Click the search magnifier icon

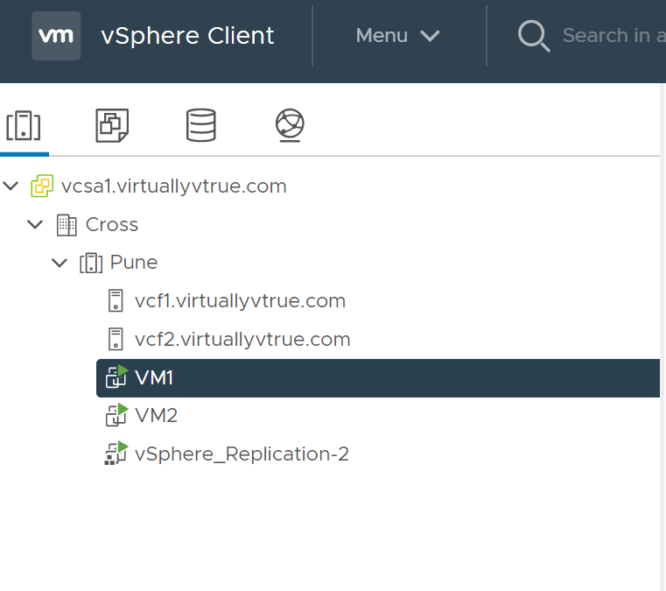533,36
